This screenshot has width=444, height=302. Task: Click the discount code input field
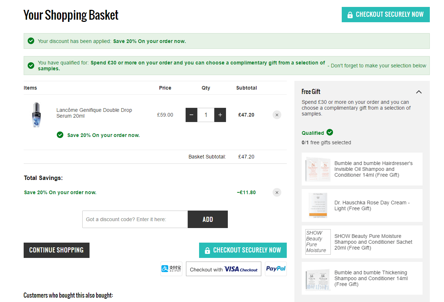[x=135, y=219]
